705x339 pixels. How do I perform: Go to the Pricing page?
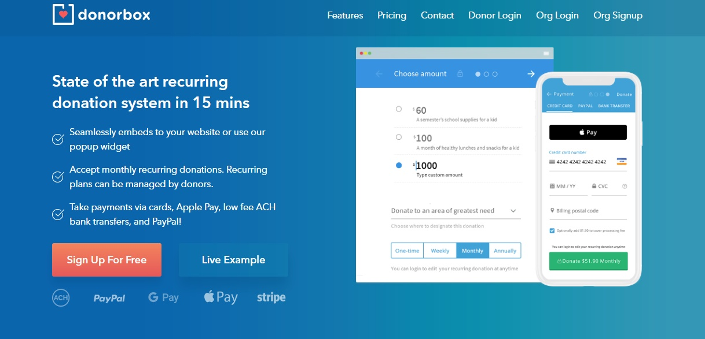point(392,16)
